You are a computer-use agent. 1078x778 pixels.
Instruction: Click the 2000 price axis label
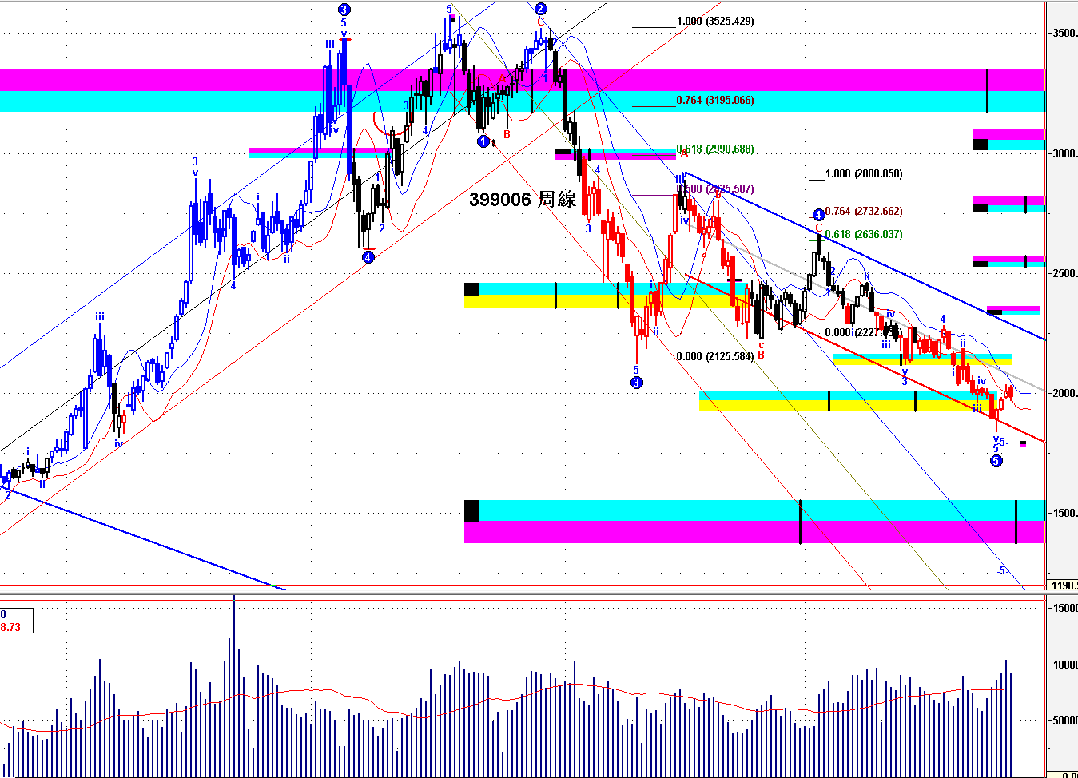pos(1064,393)
